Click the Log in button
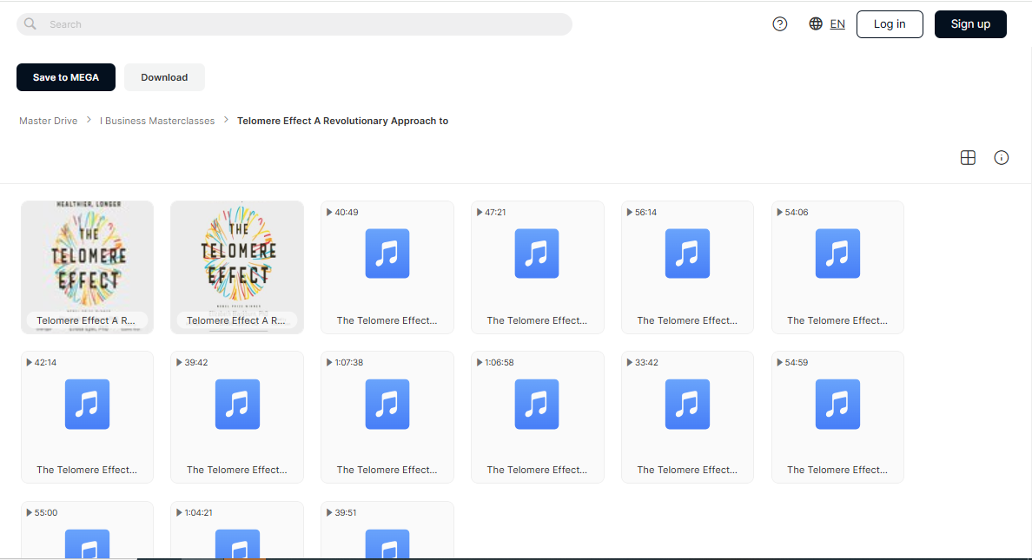The width and height of the screenshot is (1032, 560). 890,24
